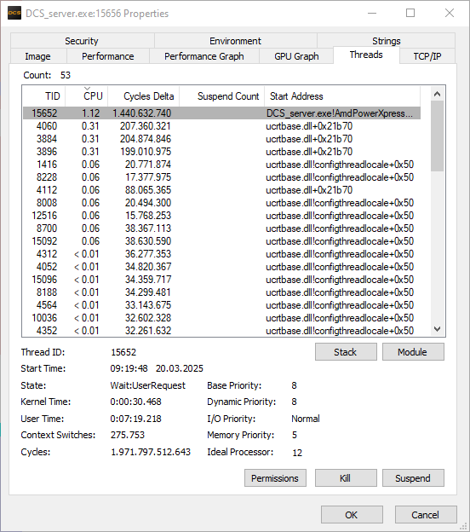Click Context Switches value 275.753
470x532 pixels.
coord(128,435)
